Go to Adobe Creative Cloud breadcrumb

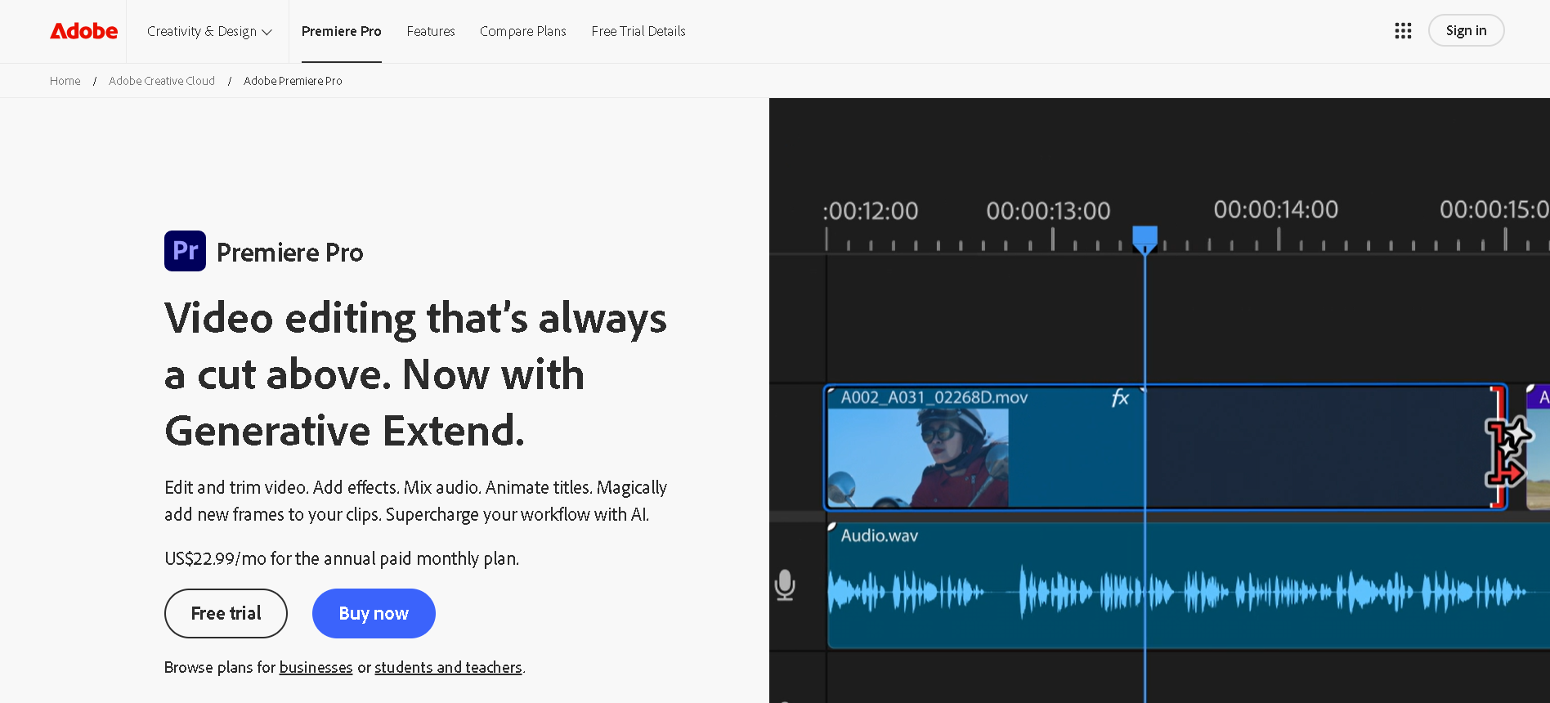(x=162, y=81)
